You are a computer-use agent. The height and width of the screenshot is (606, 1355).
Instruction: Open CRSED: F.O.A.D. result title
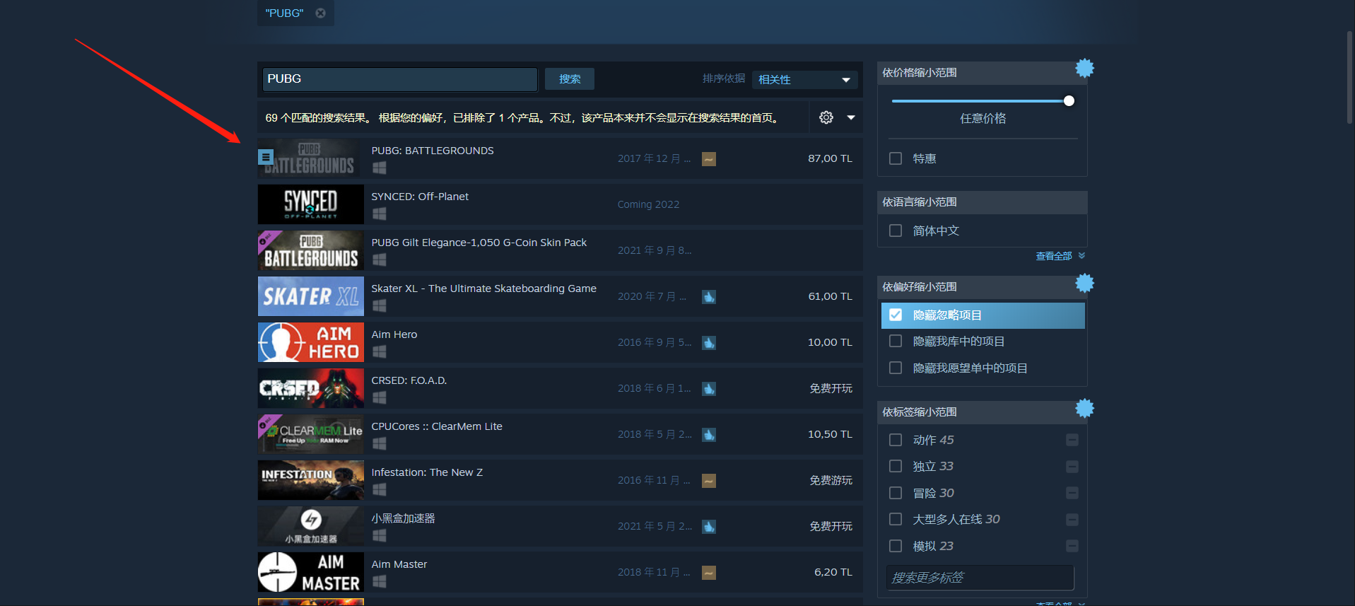click(409, 380)
